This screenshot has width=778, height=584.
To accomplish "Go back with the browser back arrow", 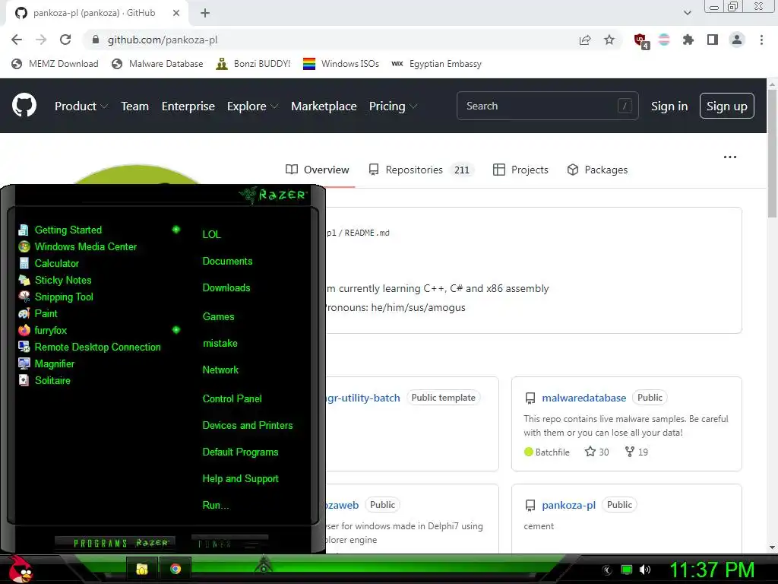I will click(17, 40).
